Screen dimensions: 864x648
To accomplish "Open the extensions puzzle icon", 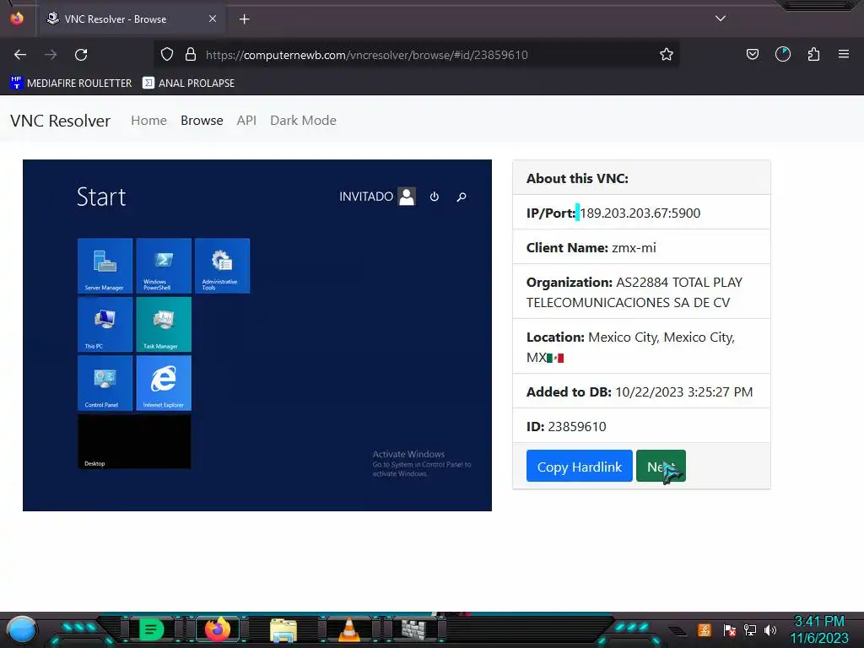I will tap(813, 54).
